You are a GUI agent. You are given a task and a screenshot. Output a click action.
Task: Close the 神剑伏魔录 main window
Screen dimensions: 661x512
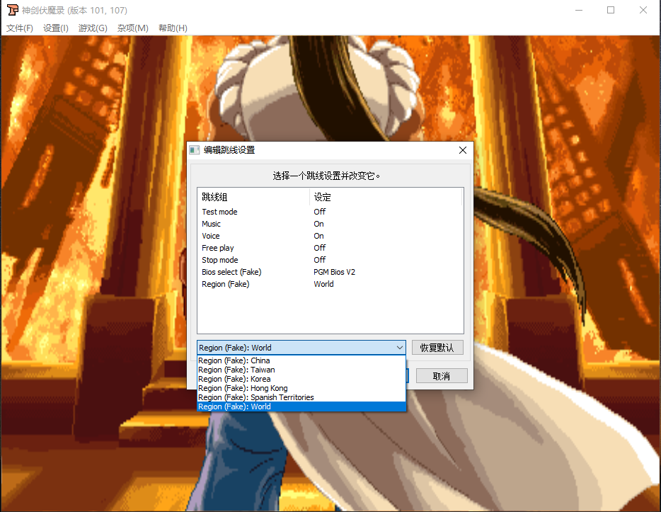pos(643,10)
